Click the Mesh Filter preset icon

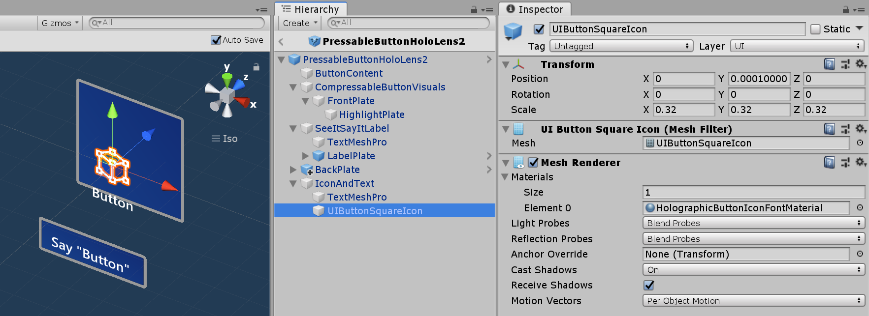[845, 129]
